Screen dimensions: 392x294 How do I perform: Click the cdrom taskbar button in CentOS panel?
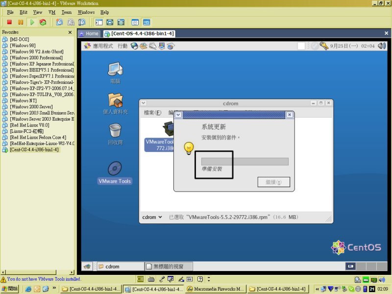(x=121, y=267)
